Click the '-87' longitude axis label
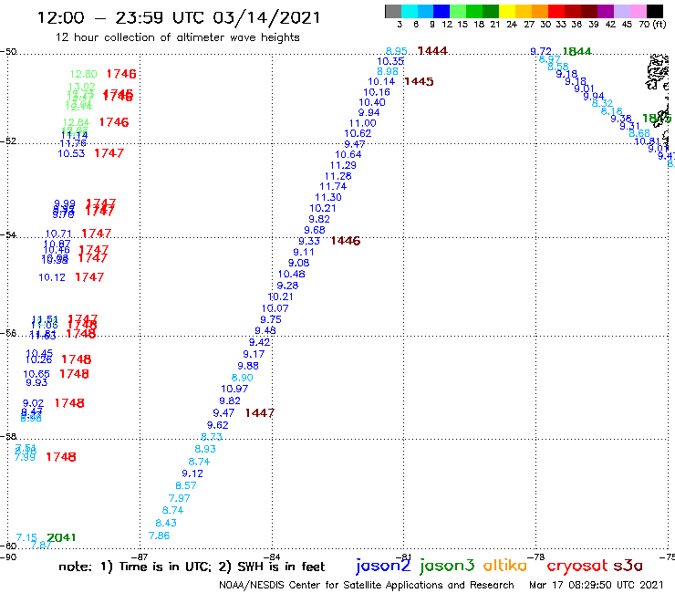 tap(140, 557)
